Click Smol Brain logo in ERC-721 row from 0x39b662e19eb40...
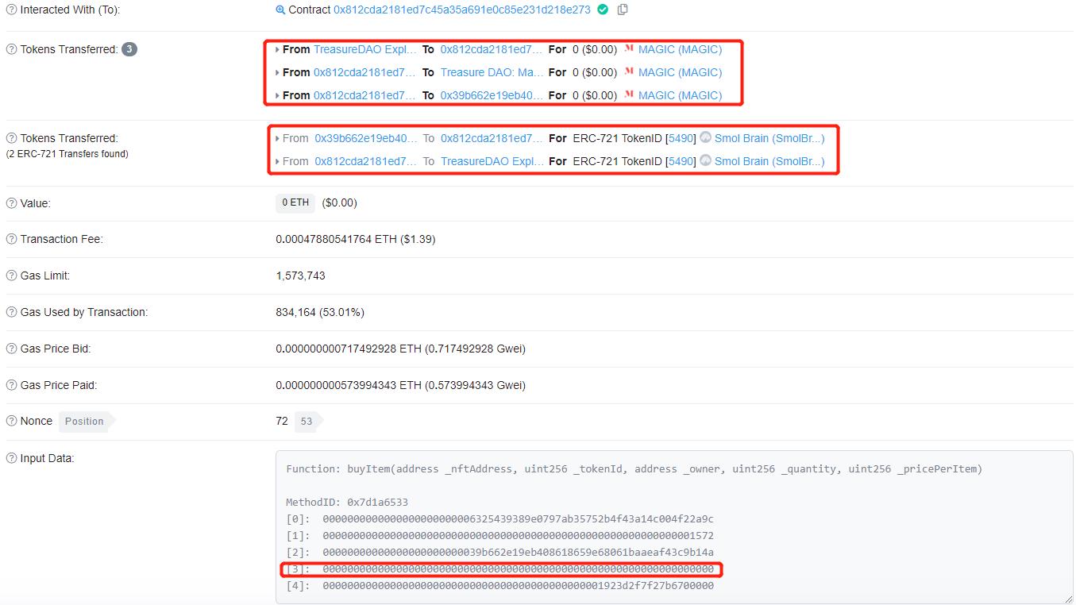This screenshot has width=1076, height=605. pyautogui.click(x=705, y=137)
